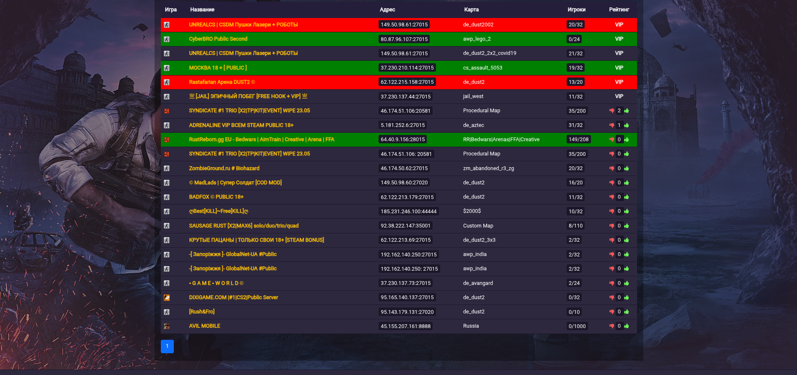Viewport: 797px width, 375px height.
Task: Click the Адрес column header
Action: 387,10
